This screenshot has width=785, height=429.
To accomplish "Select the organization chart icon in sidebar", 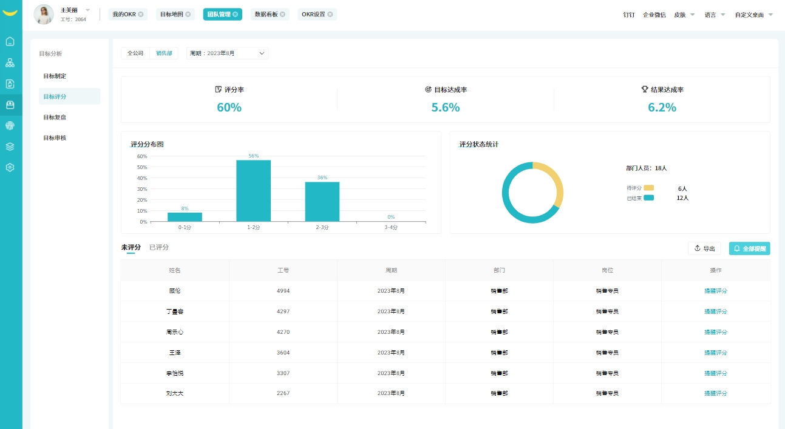I will pos(10,62).
